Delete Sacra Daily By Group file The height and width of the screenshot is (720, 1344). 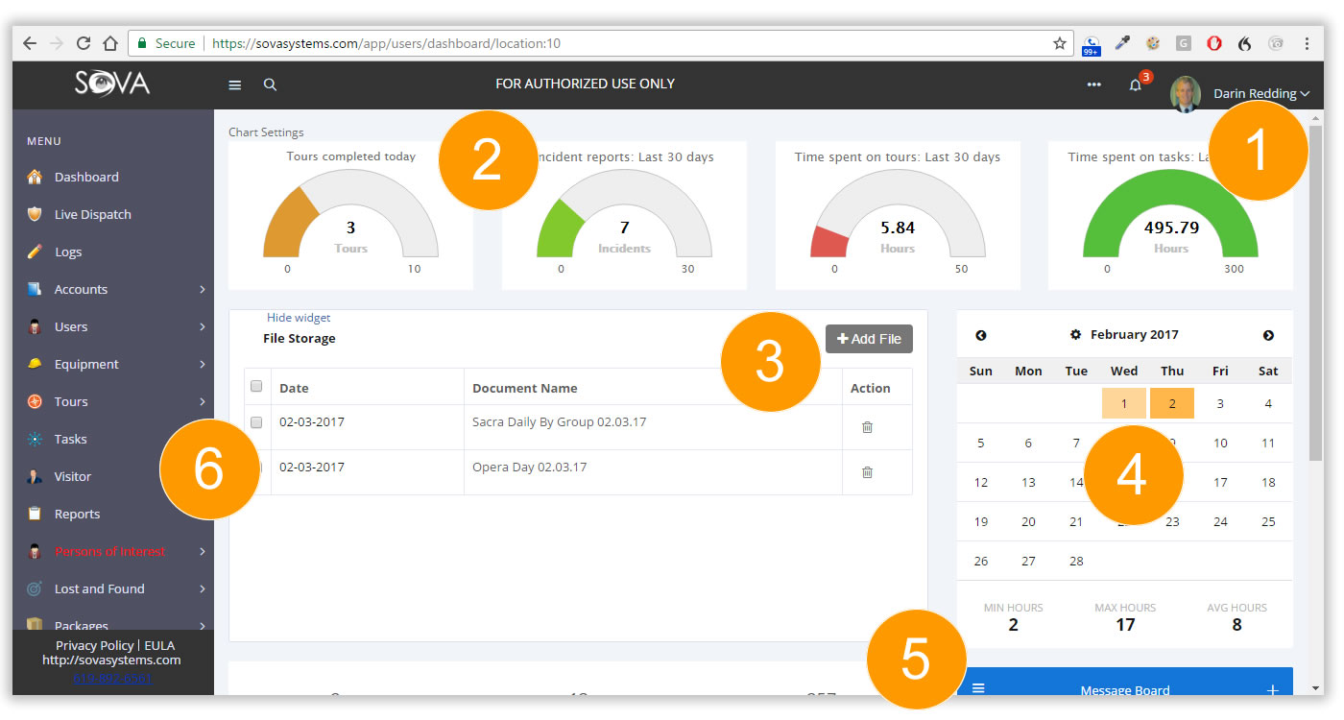click(x=867, y=427)
